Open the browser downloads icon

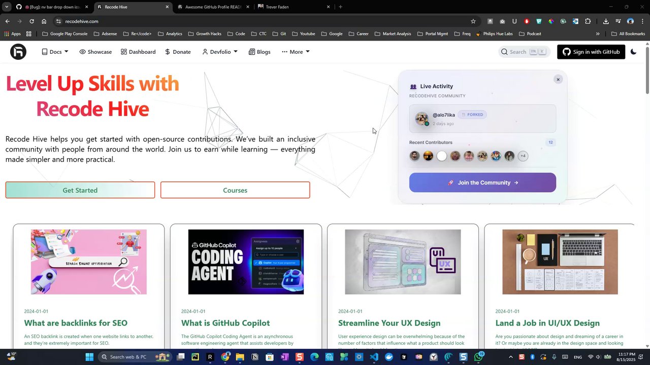[606, 21]
